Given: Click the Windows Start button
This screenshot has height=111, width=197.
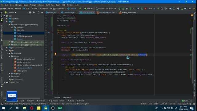Looking at the screenshot, I should pos(3,108).
